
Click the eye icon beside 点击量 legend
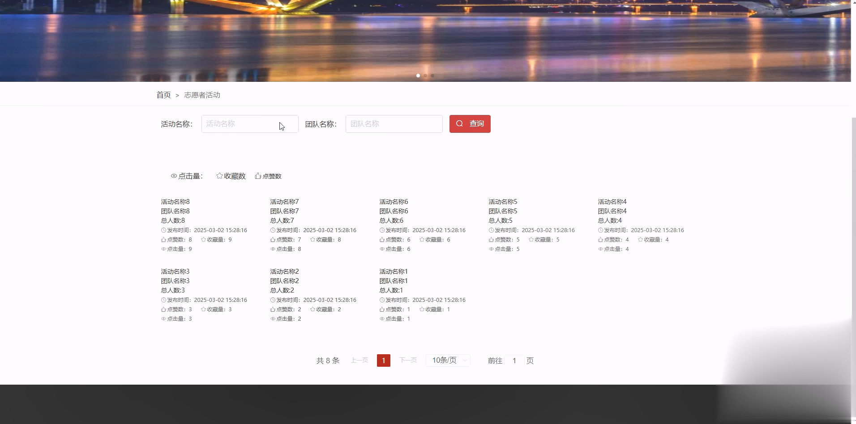tap(174, 176)
